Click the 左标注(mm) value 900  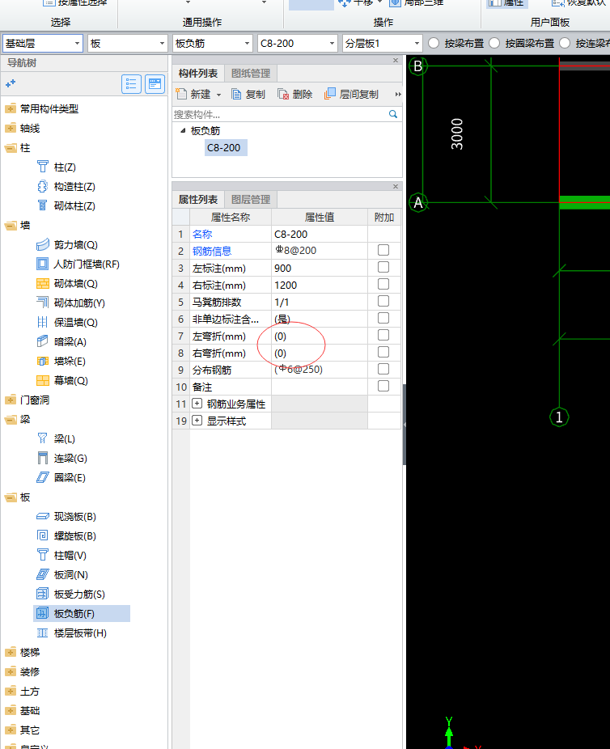pos(320,268)
